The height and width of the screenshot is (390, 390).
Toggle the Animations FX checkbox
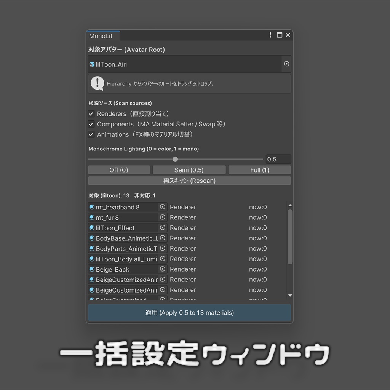[x=91, y=134]
